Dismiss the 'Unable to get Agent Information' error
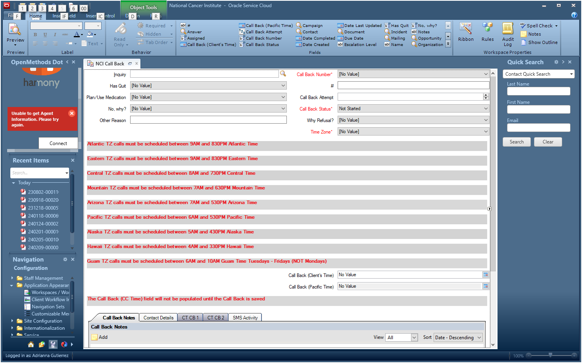 72,113
